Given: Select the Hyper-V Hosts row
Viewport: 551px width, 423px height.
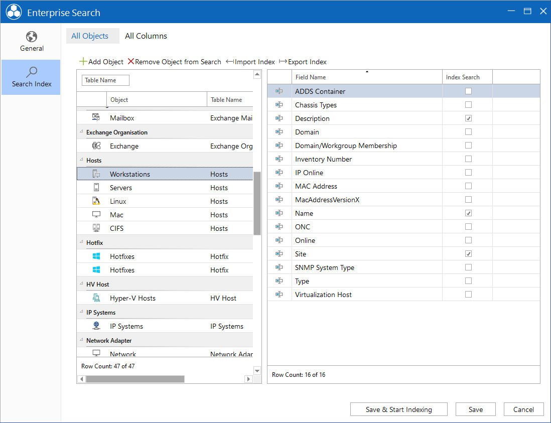Looking at the screenshot, I should (x=165, y=298).
